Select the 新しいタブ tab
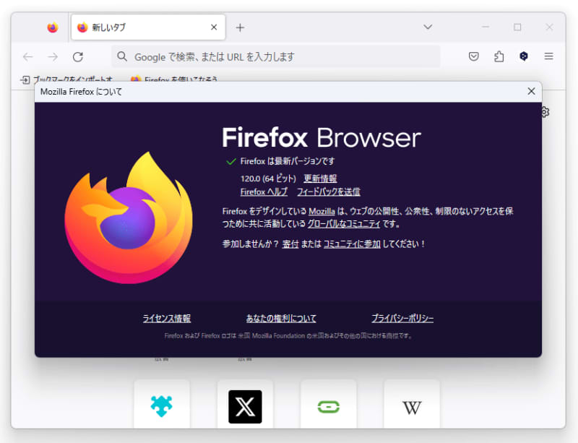The image size is (578, 443). [x=148, y=27]
